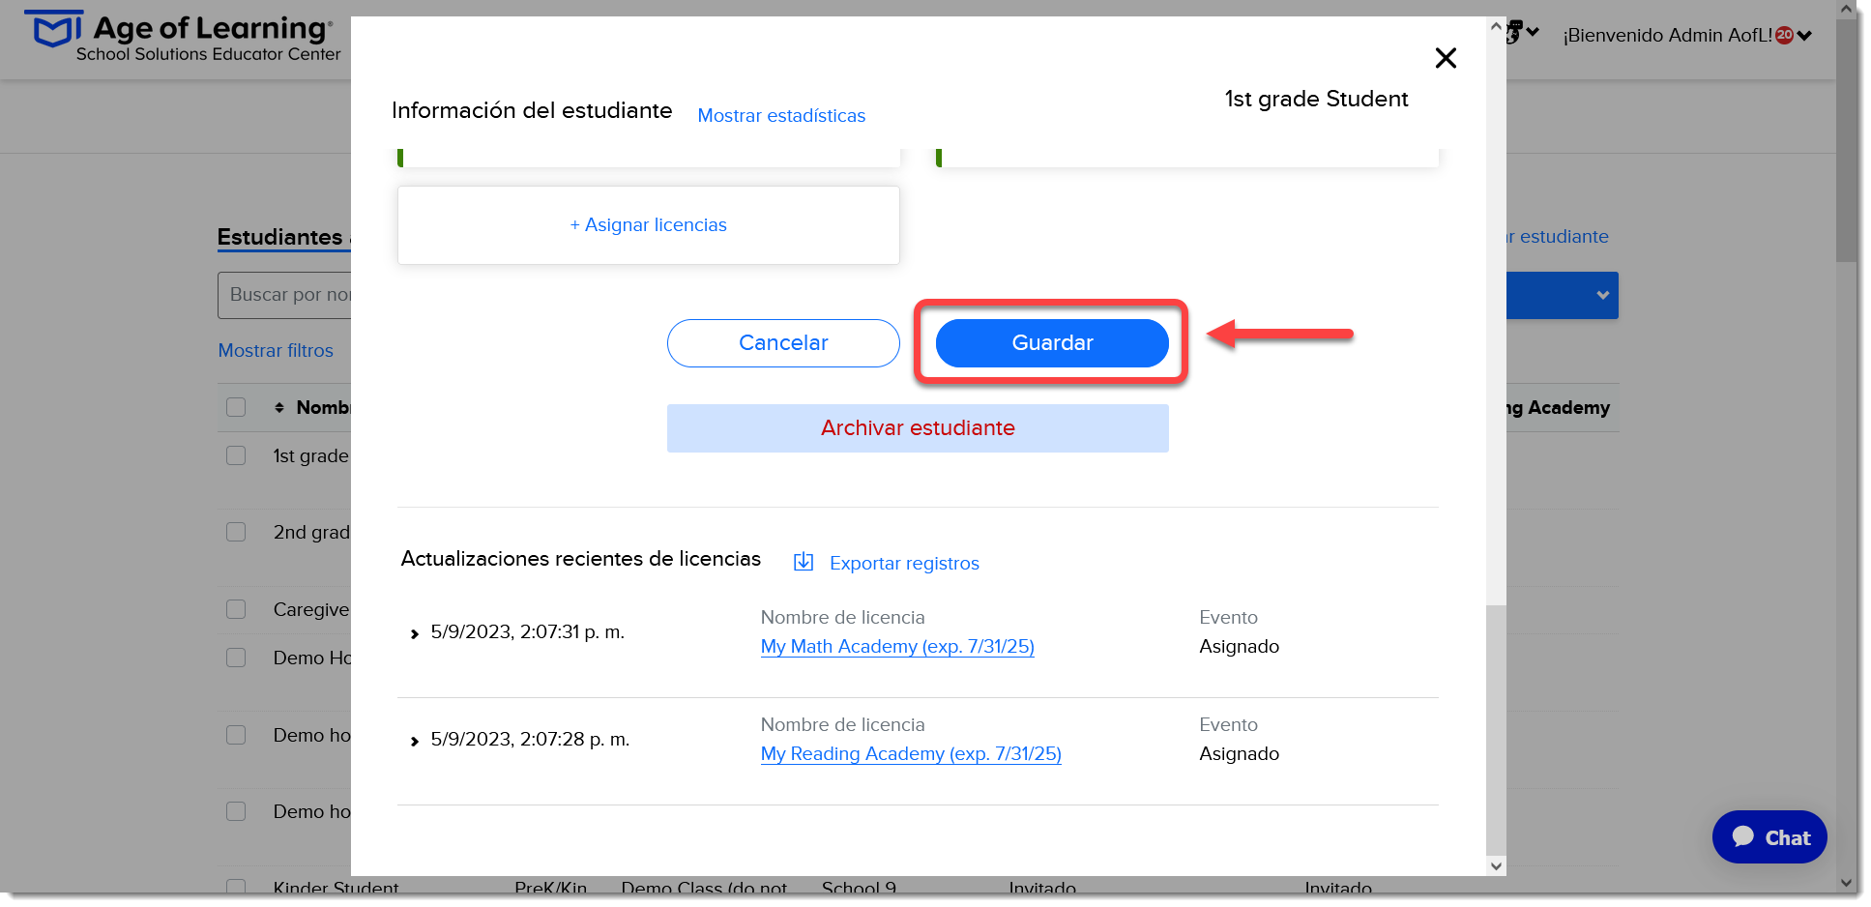This screenshot has width=1871, height=907.
Task: Click + Asignar licencias
Action: coord(648,225)
